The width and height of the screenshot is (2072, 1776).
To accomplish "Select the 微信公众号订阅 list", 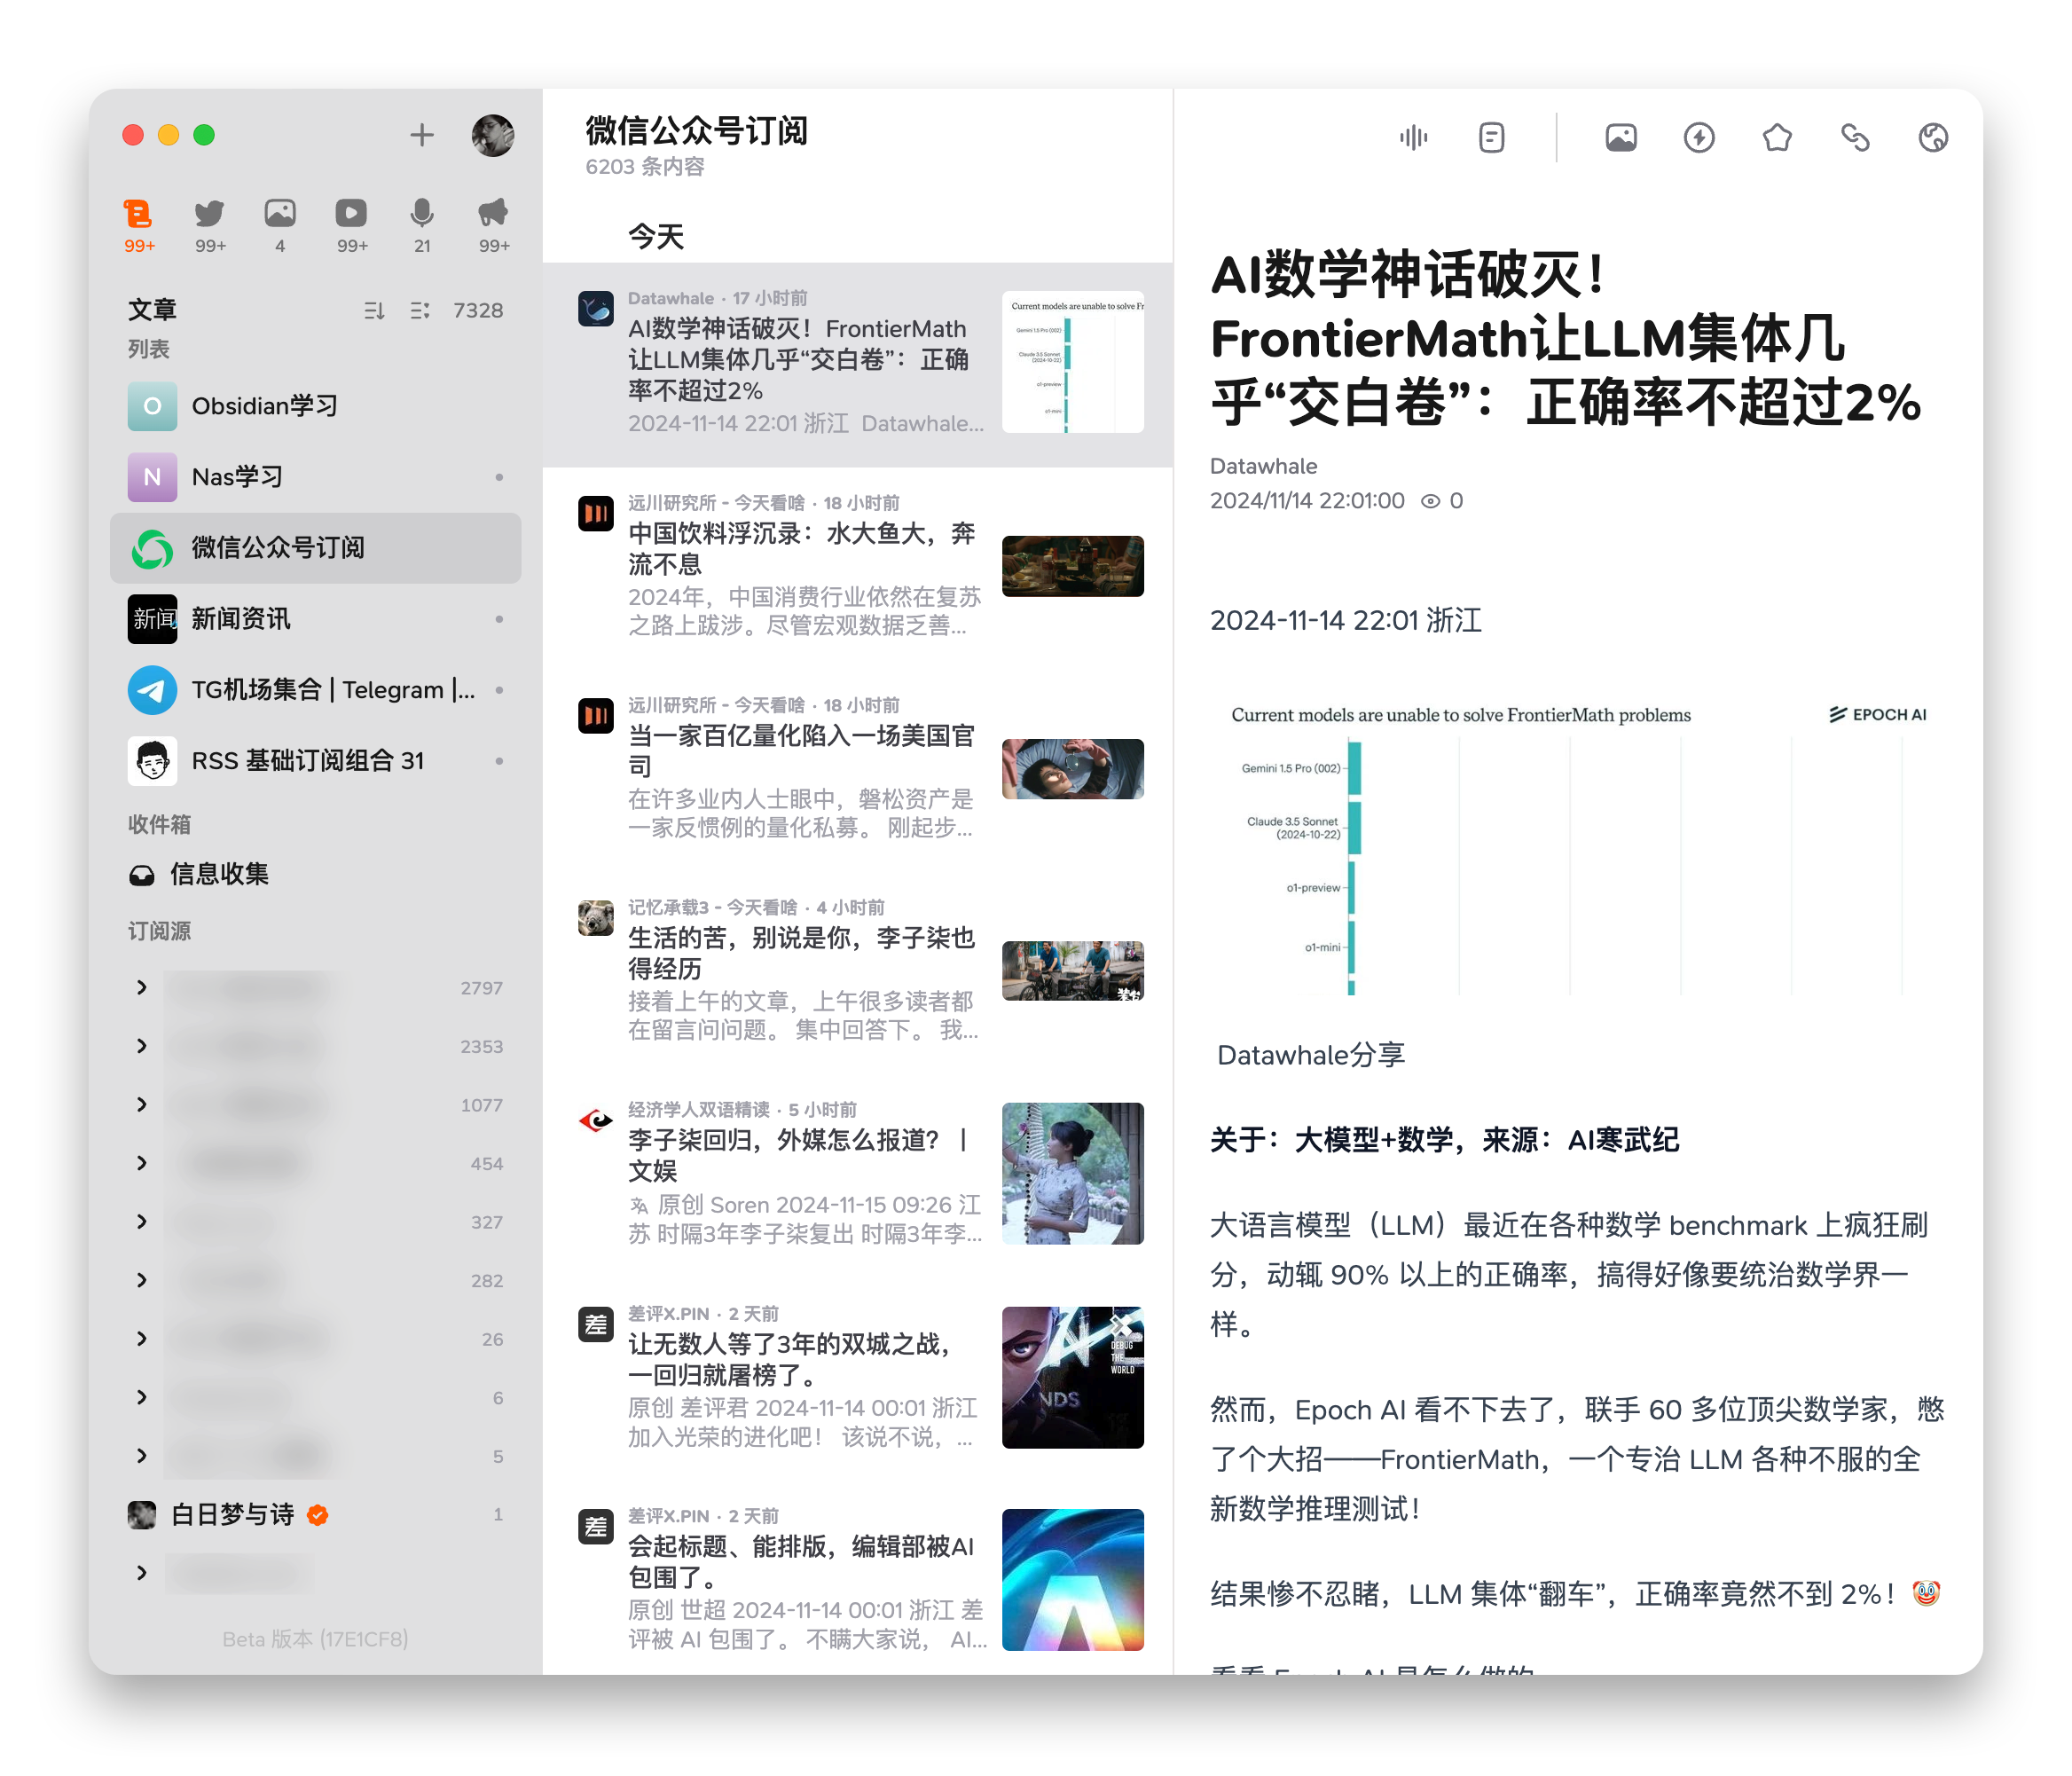I will [315, 548].
